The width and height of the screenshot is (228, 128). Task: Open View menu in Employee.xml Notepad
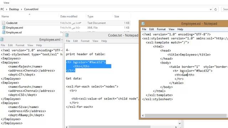30,45
